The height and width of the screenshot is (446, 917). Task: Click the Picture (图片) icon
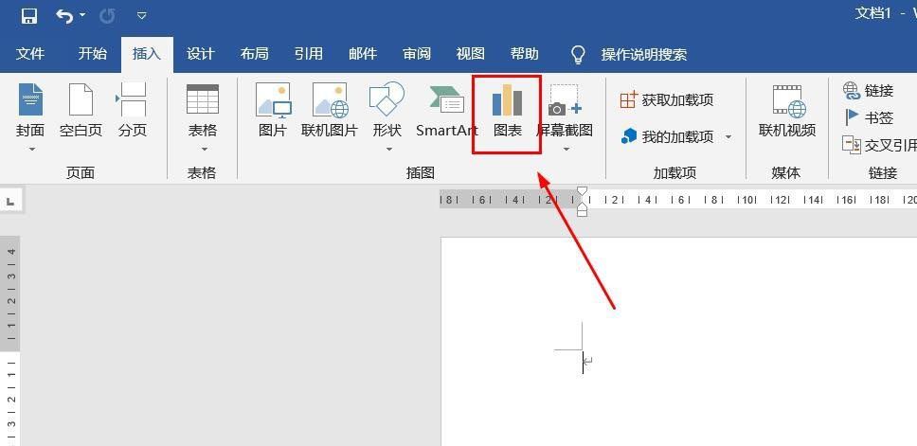point(273,112)
